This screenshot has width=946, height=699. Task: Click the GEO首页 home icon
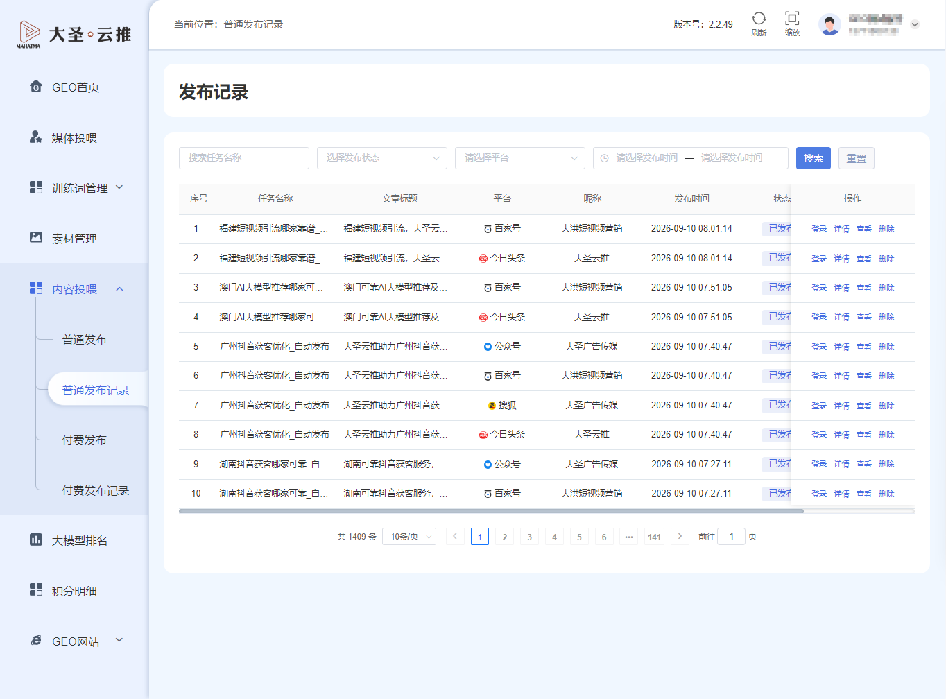[36, 86]
